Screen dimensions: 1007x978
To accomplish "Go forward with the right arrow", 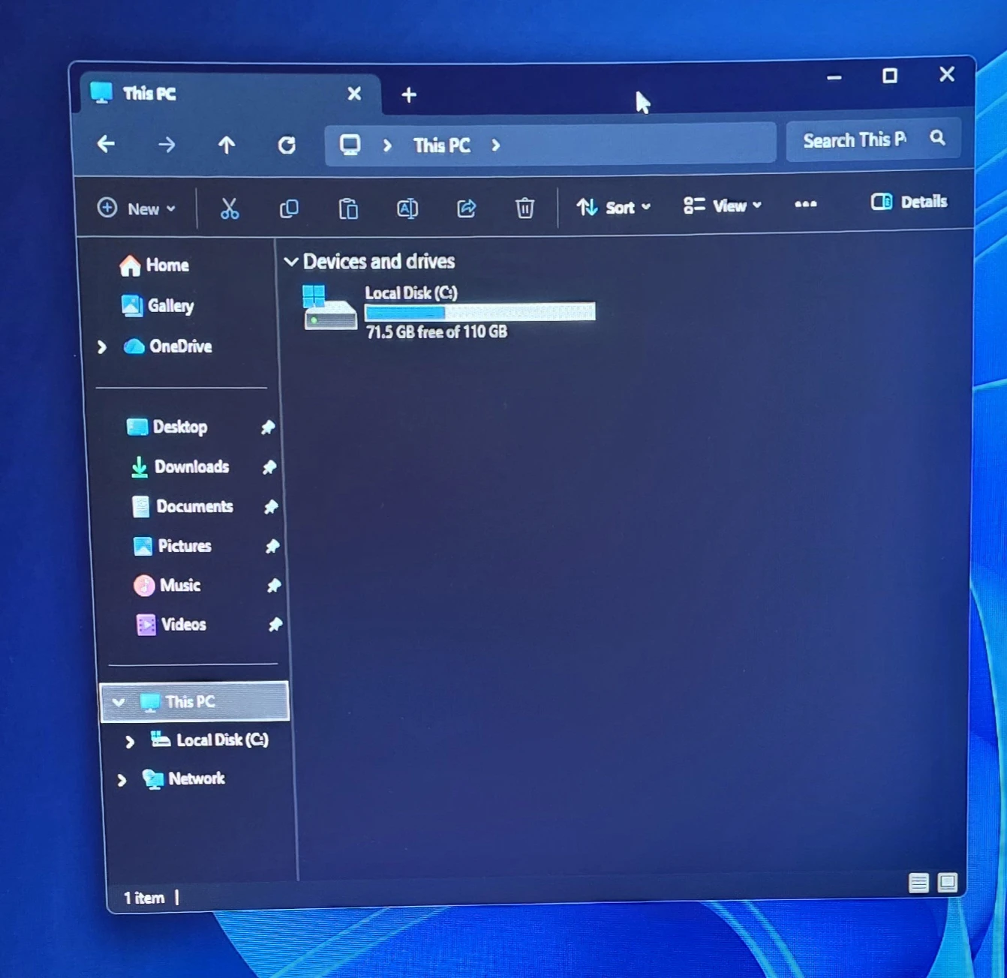I will [x=167, y=144].
